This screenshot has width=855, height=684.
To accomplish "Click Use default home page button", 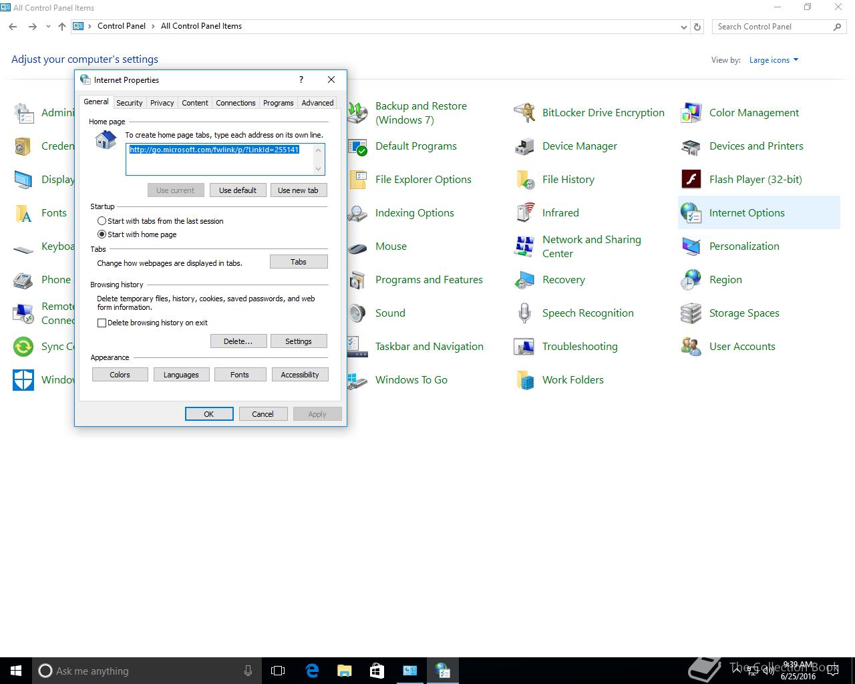I will click(x=238, y=190).
